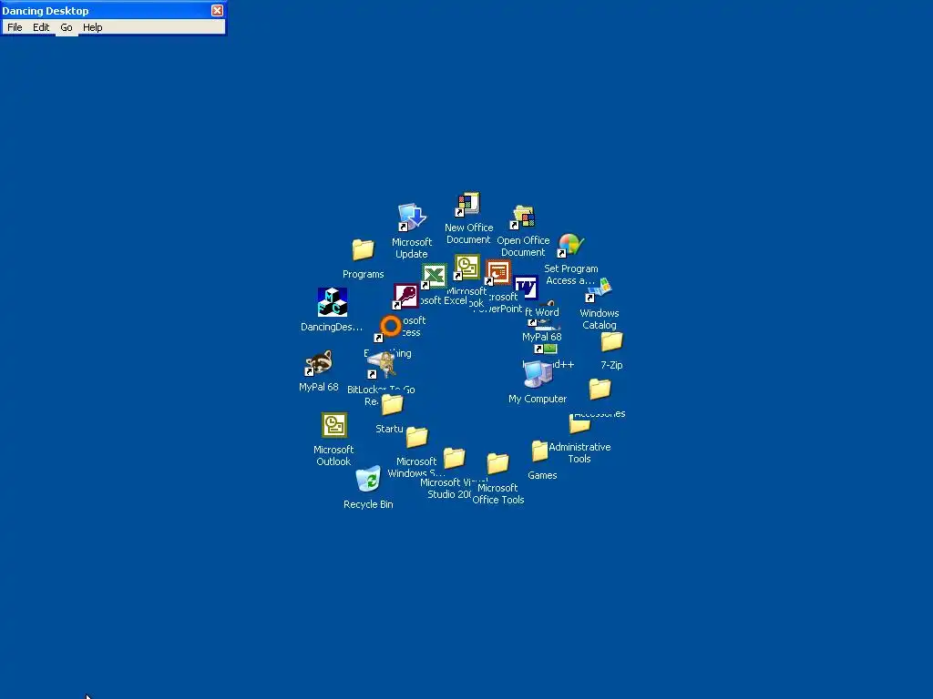Select the New Office Document shortcut icon
This screenshot has height=699, width=933.
pyautogui.click(x=467, y=205)
